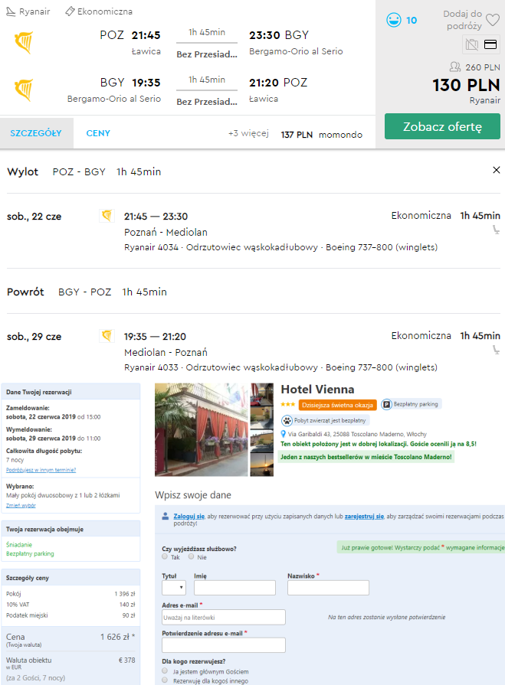Click Ryanair 4033 flight details text
505x685 pixels.
280,367
